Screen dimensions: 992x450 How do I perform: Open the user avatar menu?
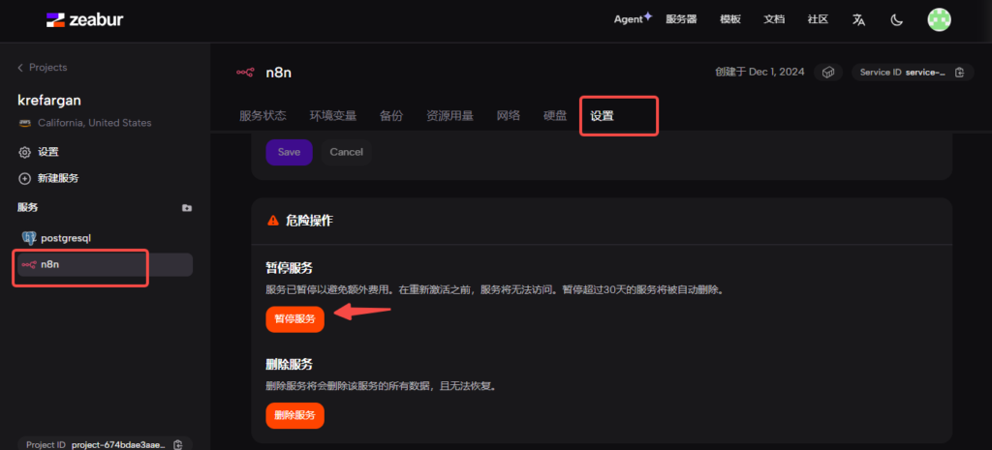coord(939,19)
